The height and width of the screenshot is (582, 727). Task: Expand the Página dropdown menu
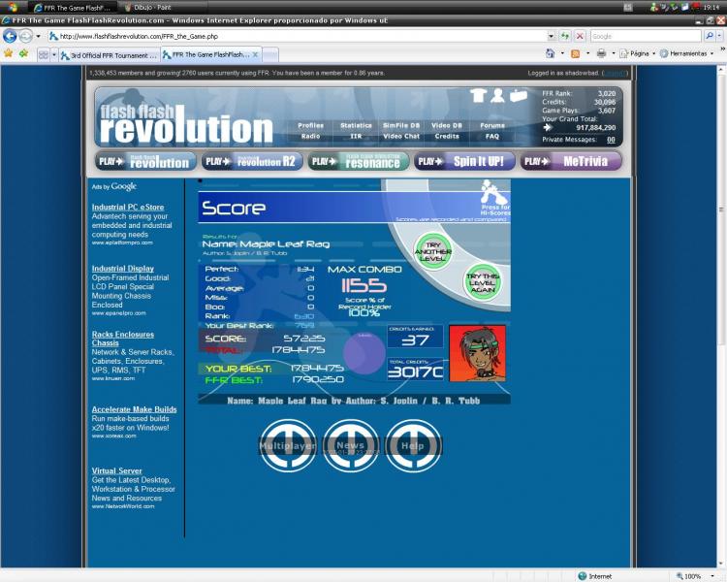coord(637,53)
